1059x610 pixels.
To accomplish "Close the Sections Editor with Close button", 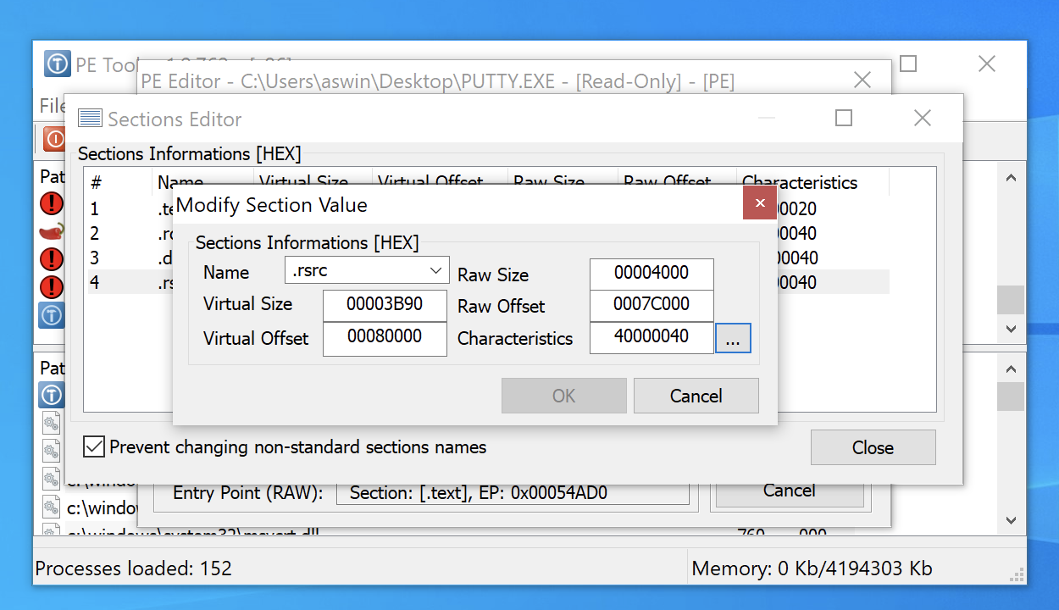I will point(873,447).
